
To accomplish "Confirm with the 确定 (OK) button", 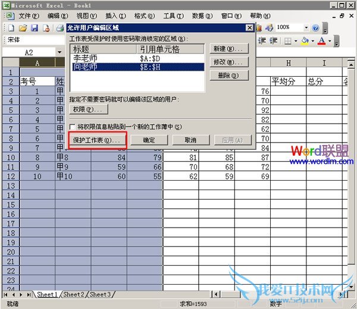I will point(149,140).
